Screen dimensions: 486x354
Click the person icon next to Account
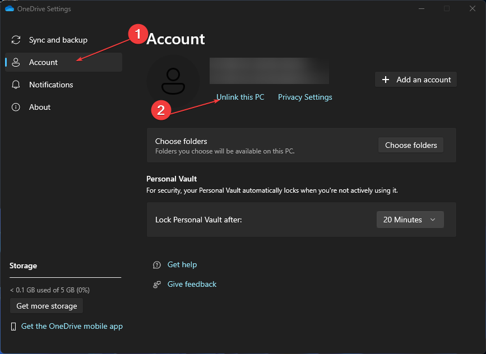16,62
